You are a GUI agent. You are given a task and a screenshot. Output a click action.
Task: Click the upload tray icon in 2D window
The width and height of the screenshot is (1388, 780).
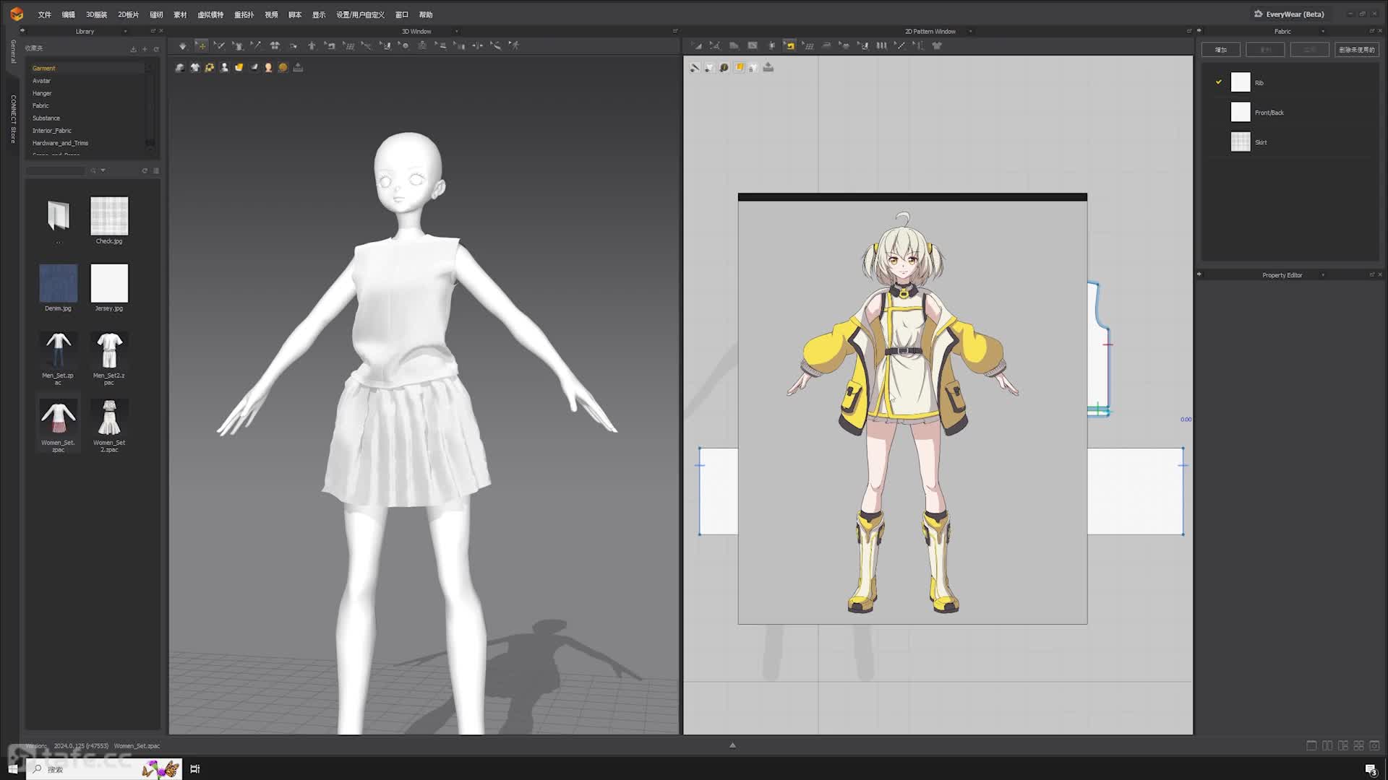click(x=768, y=68)
